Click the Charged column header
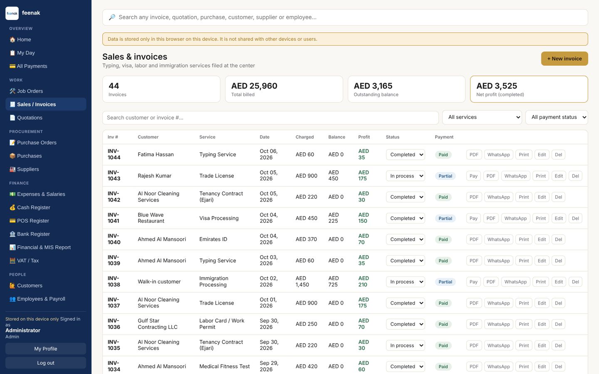599x374 pixels. click(x=304, y=137)
